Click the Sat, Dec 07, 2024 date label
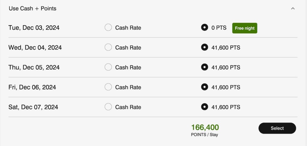The height and width of the screenshot is (146, 307). click(x=33, y=107)
